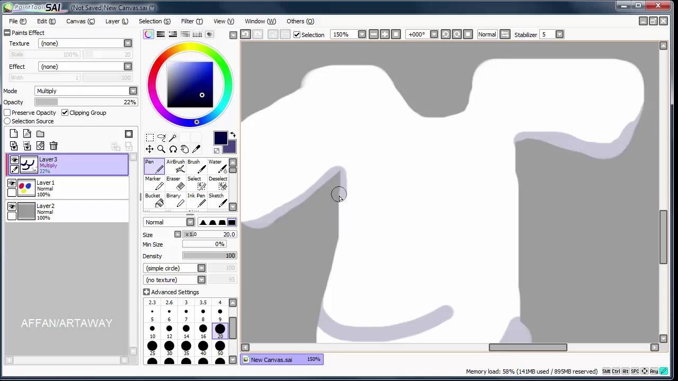Open the Window menu
Viewport: 678px width, 381px height.
click(x=260, y=21)
